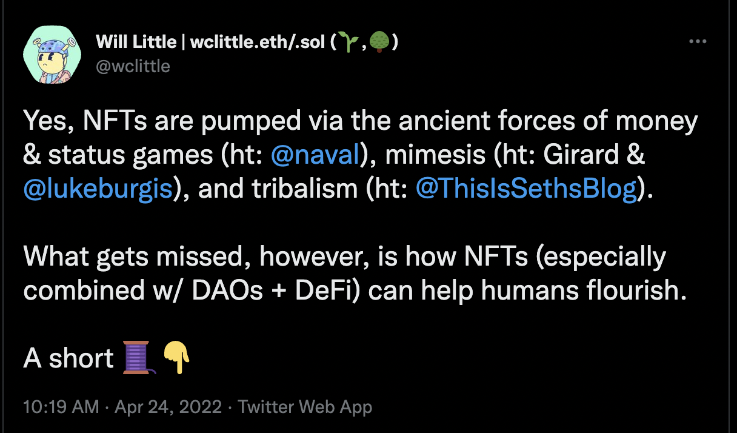737x433 pixels.
Task: Click the 'What gets missed, however' paragraph
Action: pos(344,258)
